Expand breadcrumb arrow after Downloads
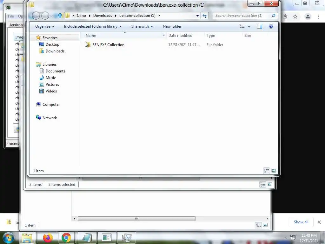The height and width of the screenshot is (244, 325). [116, 16]
